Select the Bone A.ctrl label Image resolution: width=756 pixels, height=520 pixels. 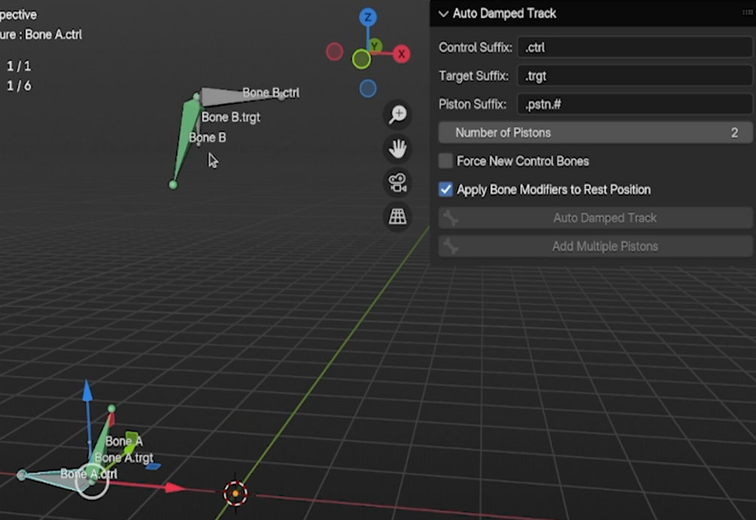pos(89,473)
